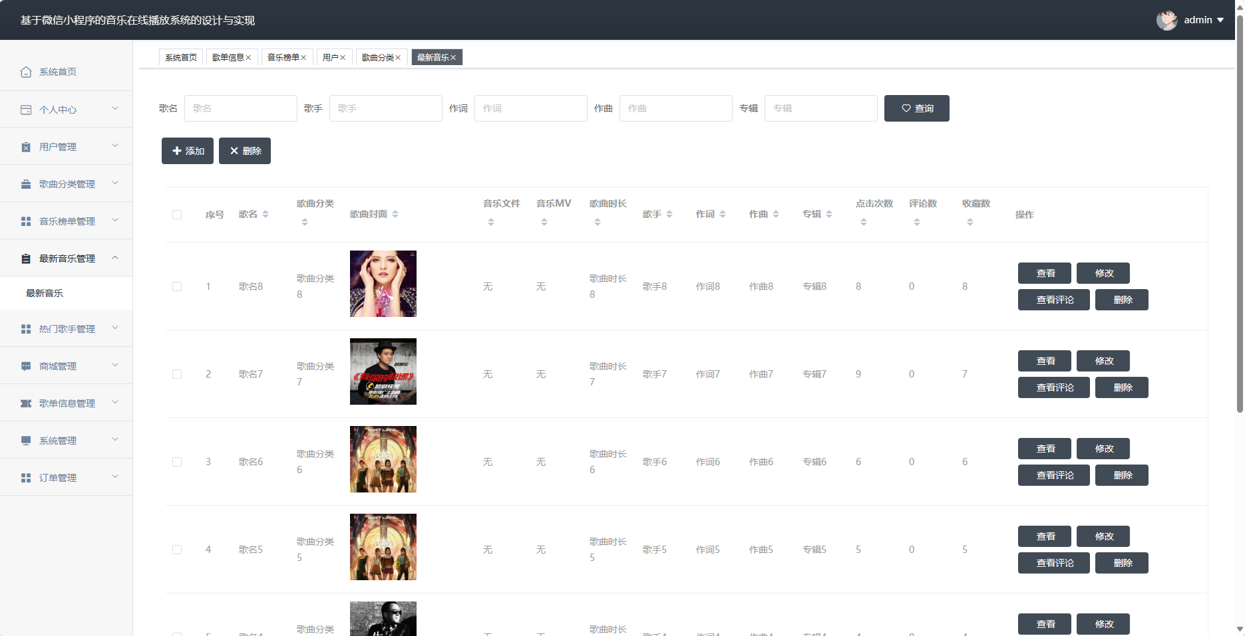The height and width of the screenshot is (636, 1245).
Task: Sort table by 歌手 column arrows
Action: pos(669,214)
